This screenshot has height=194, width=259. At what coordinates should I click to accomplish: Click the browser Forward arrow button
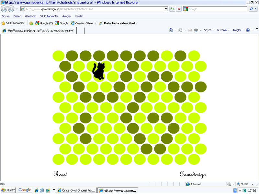click(11, 9)
